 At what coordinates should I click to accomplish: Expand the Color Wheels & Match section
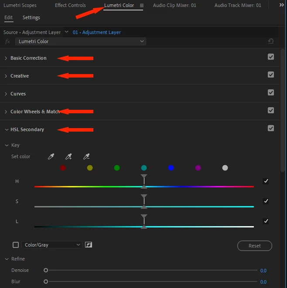(x=6, y=112)
